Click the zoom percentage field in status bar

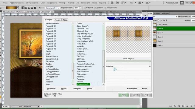tap(5, 107)
